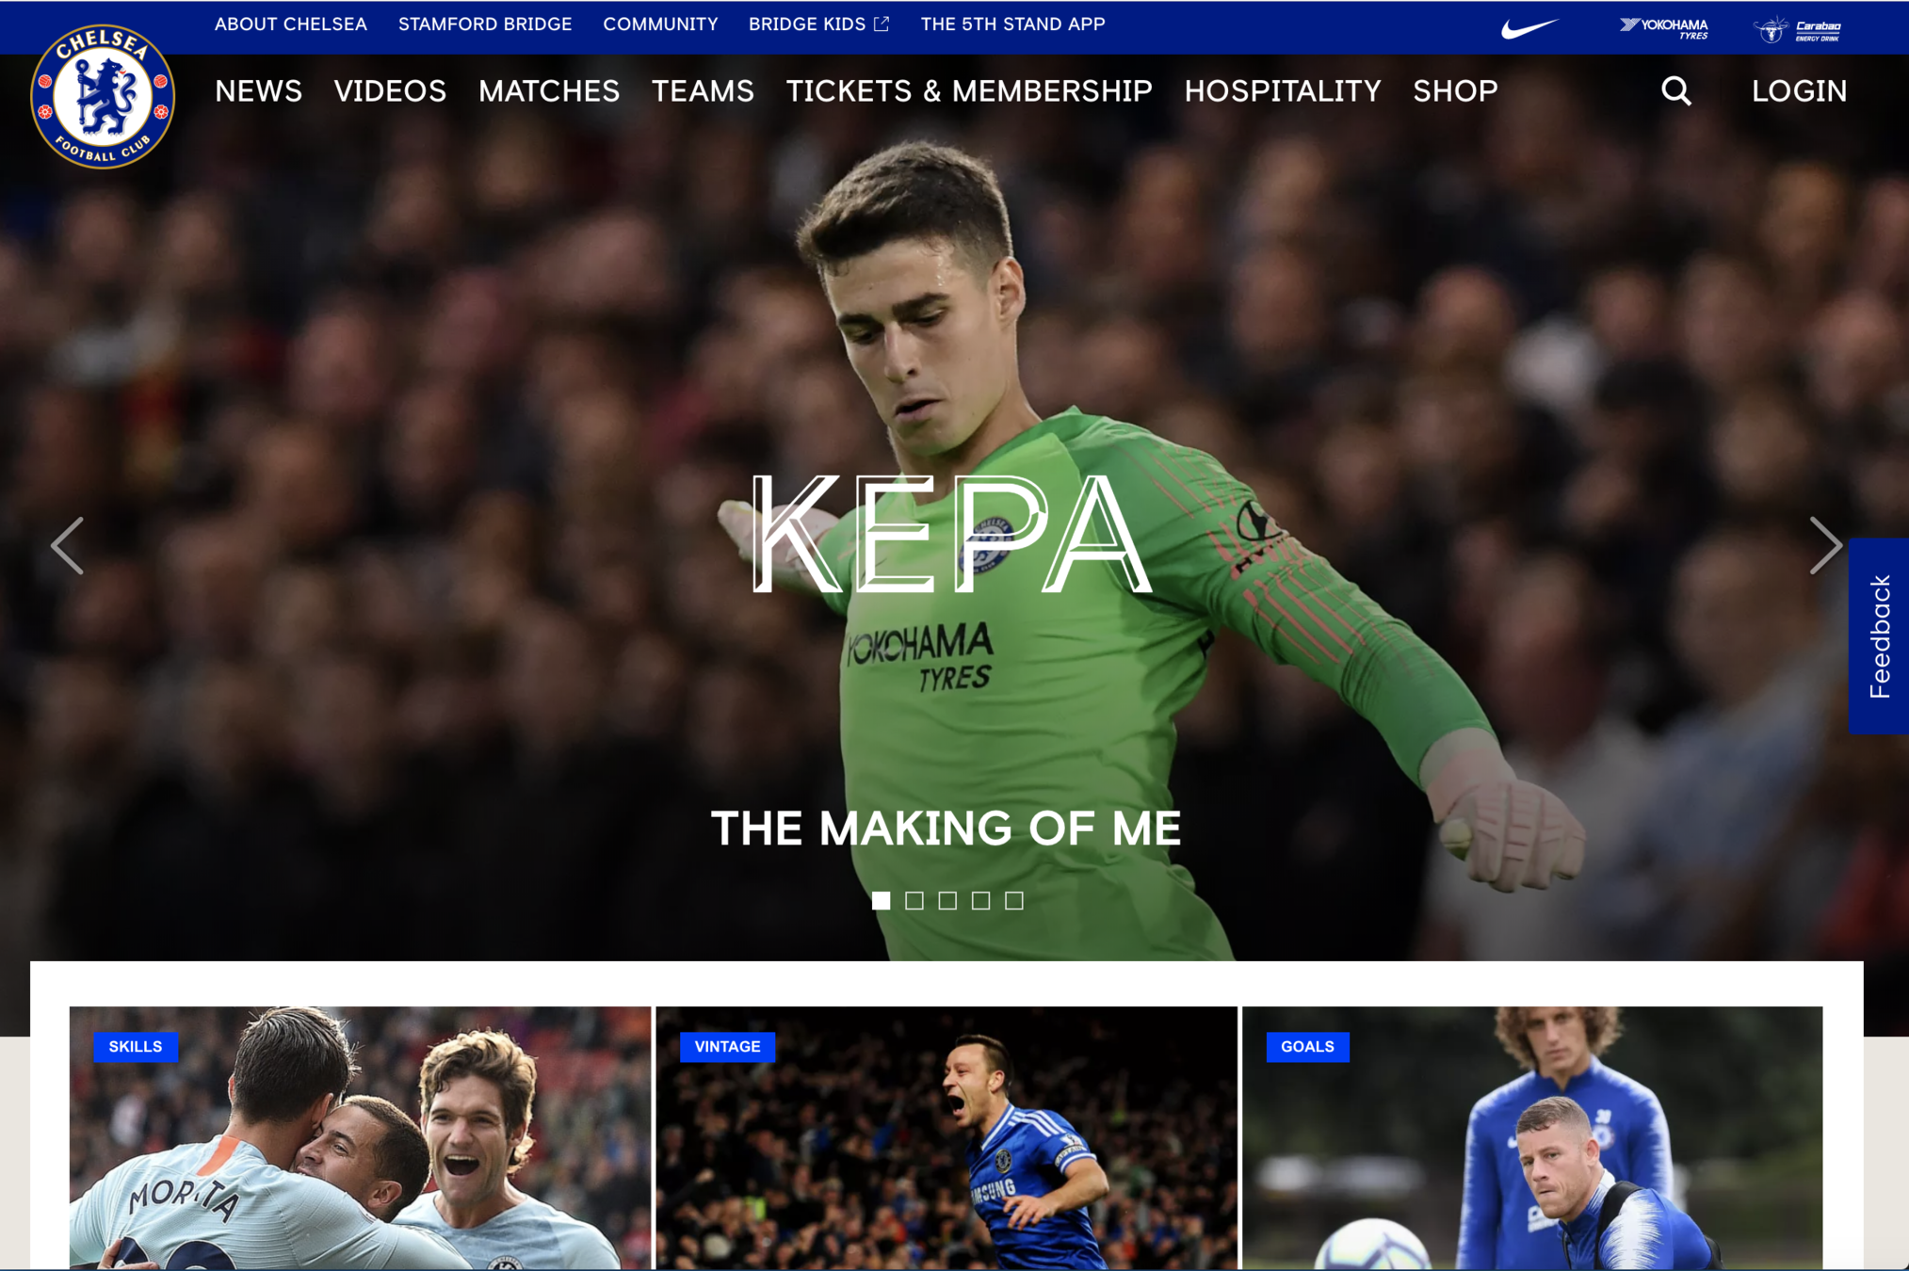Expand the Matches navigation menu
1909x1271 pixels.
(549, 91)
